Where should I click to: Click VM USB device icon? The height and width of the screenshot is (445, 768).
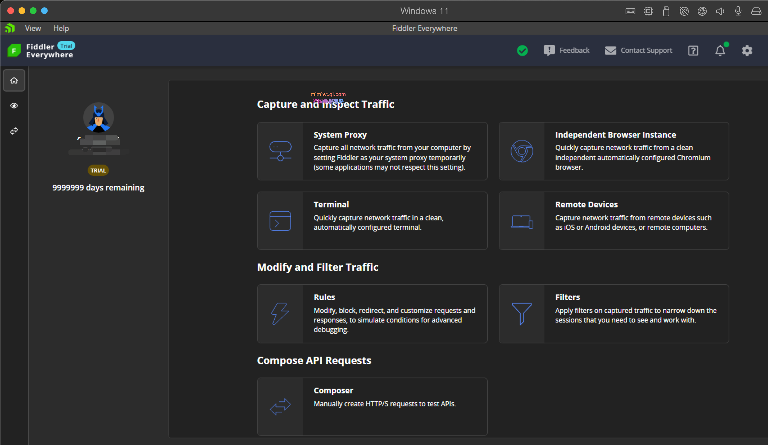[x=666, y=11]
